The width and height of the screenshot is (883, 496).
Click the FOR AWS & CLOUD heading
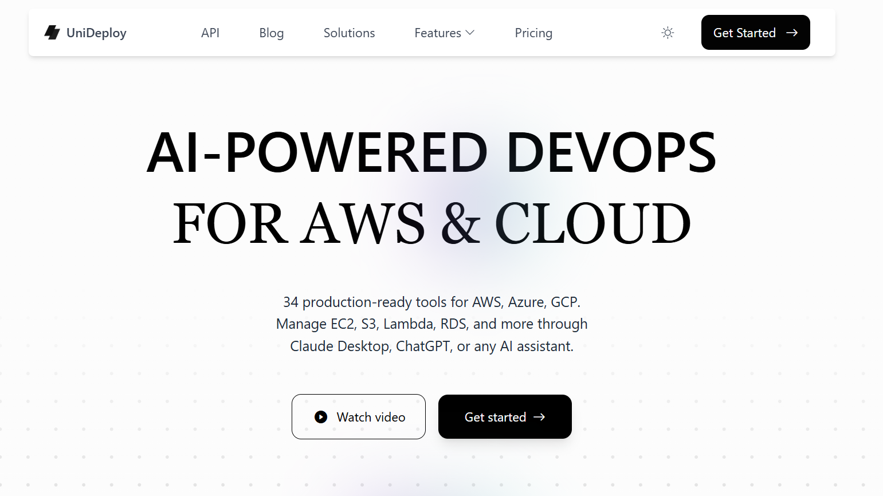coord(431,223)
